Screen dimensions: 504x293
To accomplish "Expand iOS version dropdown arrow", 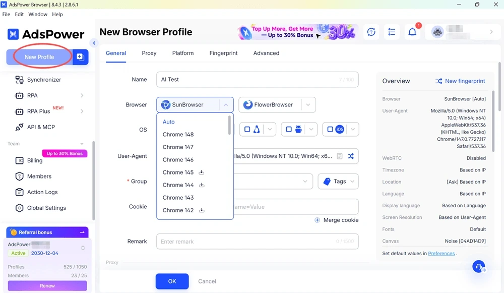I will 353,129.
